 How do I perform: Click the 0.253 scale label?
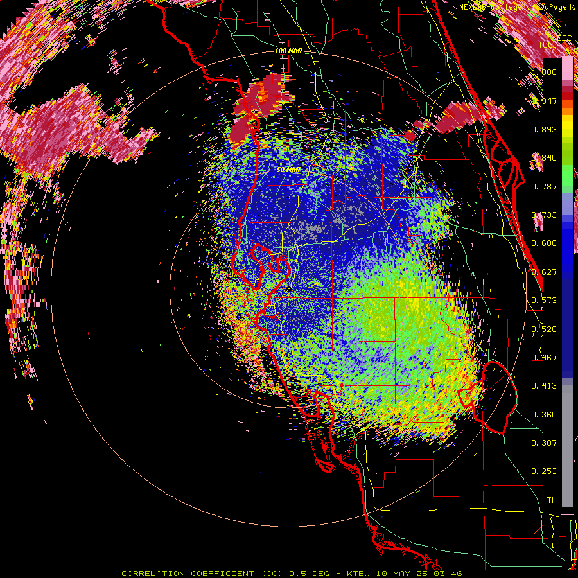[x=544, y=471]
